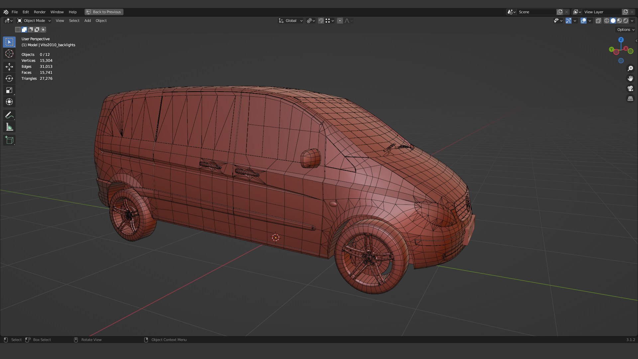638x359 pixels.
Task: Set selection mode to new selection
Action: click(18, 30)
